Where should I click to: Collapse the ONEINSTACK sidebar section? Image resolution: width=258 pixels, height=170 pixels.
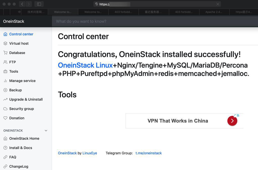click(x=46, y=131)
